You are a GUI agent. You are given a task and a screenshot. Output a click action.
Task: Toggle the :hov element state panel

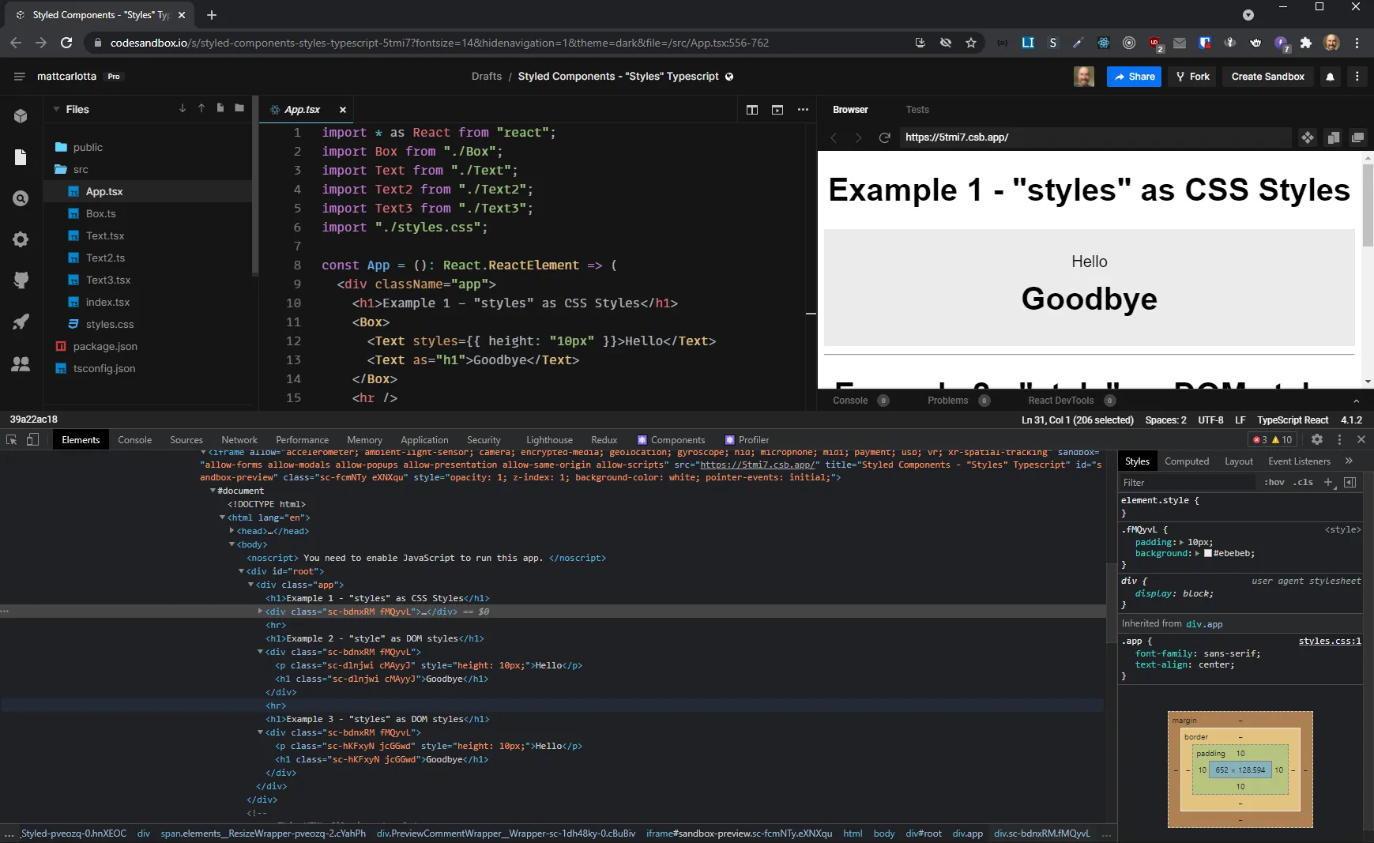click(x=1274, y=483)
